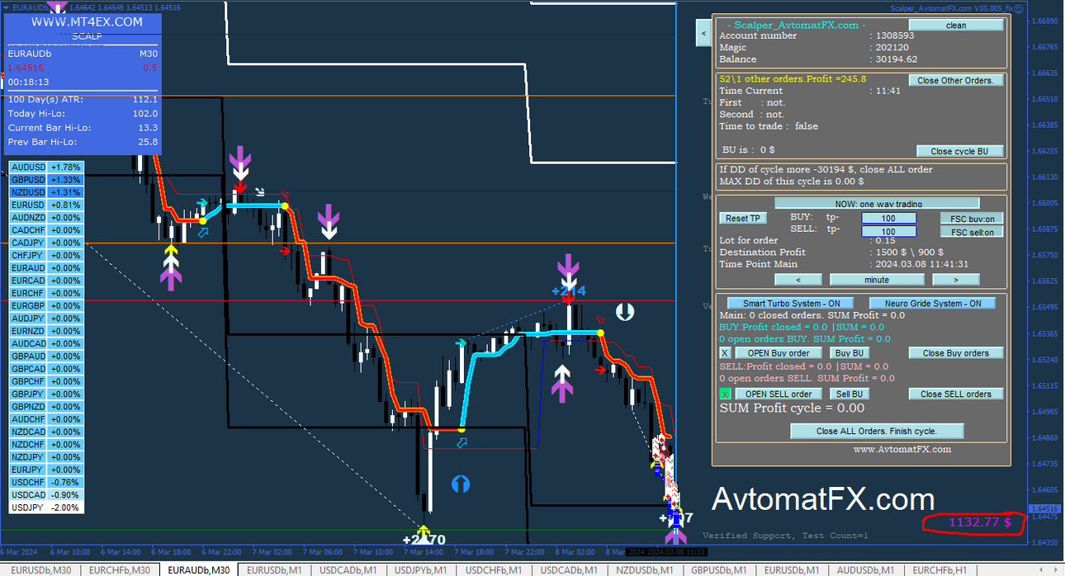The image size is (1065, 576).
Task: Toggle FSC buy:on
Action: click(973, 219)
